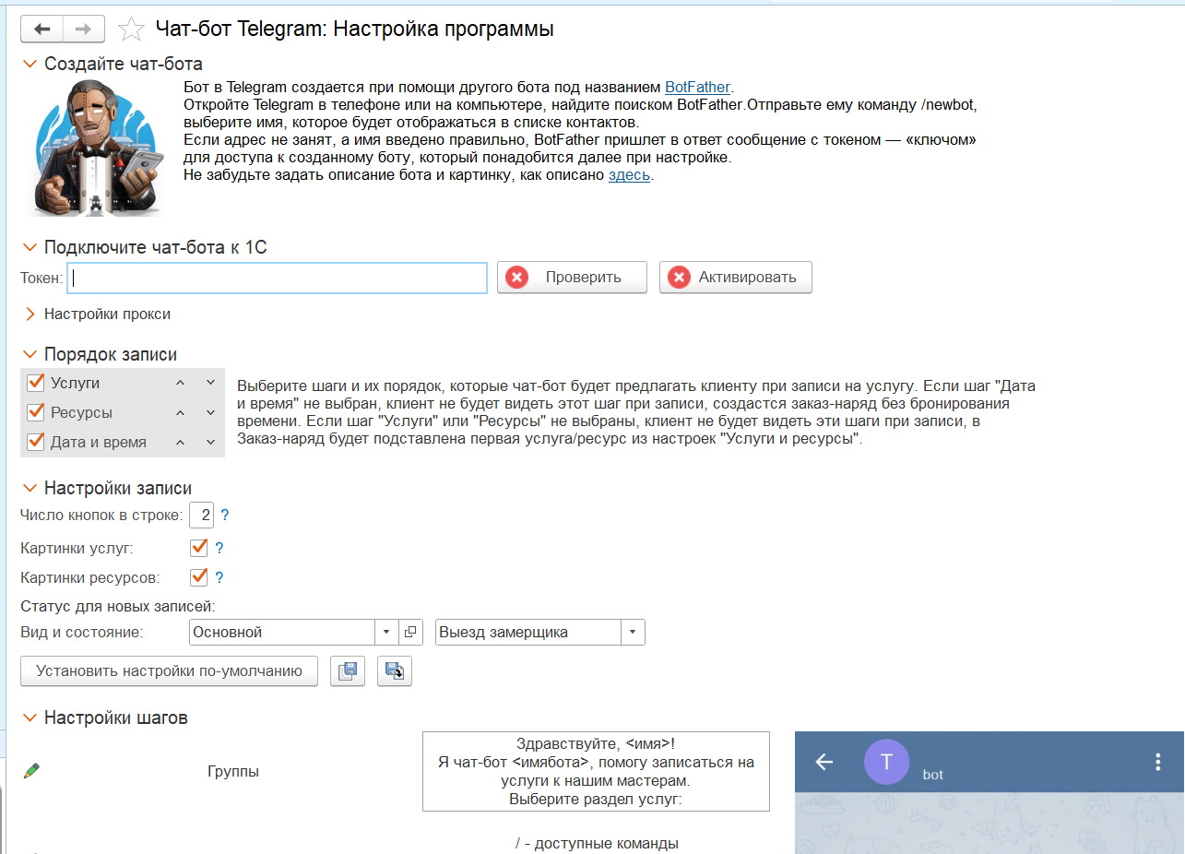The image size is (1185, 854).
Task: Uncheck the 'Дата и время' step checkbox
Action: tap(37, 442)
